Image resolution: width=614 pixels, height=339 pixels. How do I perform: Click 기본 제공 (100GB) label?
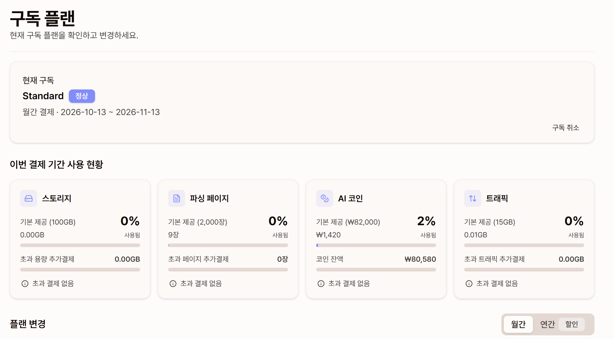pyautogui.click(x=48, y=222)
